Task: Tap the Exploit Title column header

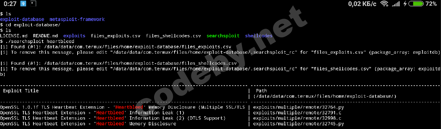Action: (x=21, y=91)
